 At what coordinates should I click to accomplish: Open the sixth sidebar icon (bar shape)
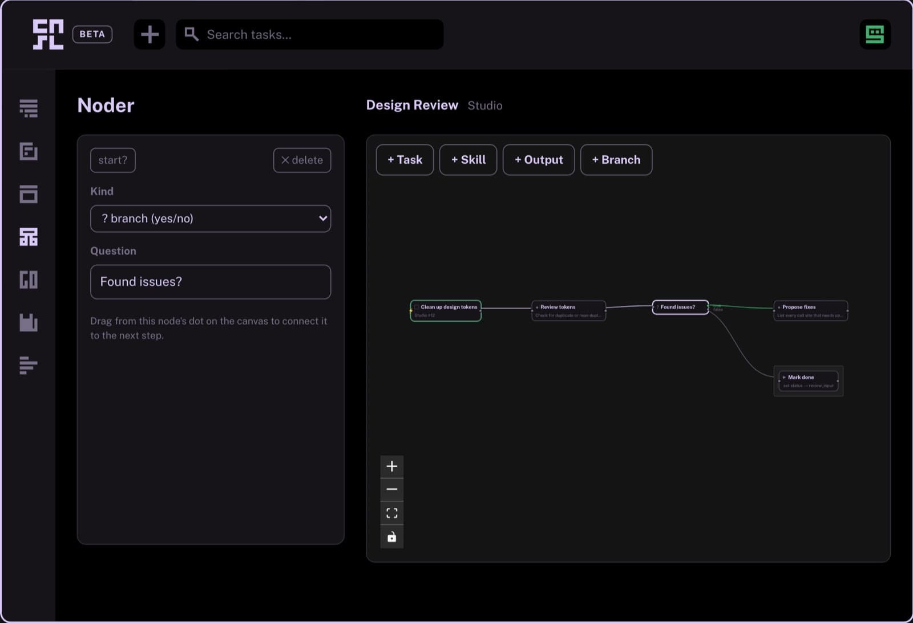pos(29,322)
